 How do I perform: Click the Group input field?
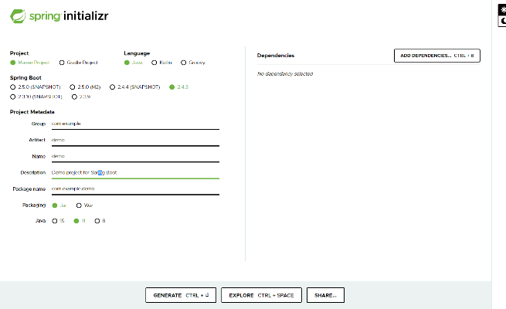point(135,124)
